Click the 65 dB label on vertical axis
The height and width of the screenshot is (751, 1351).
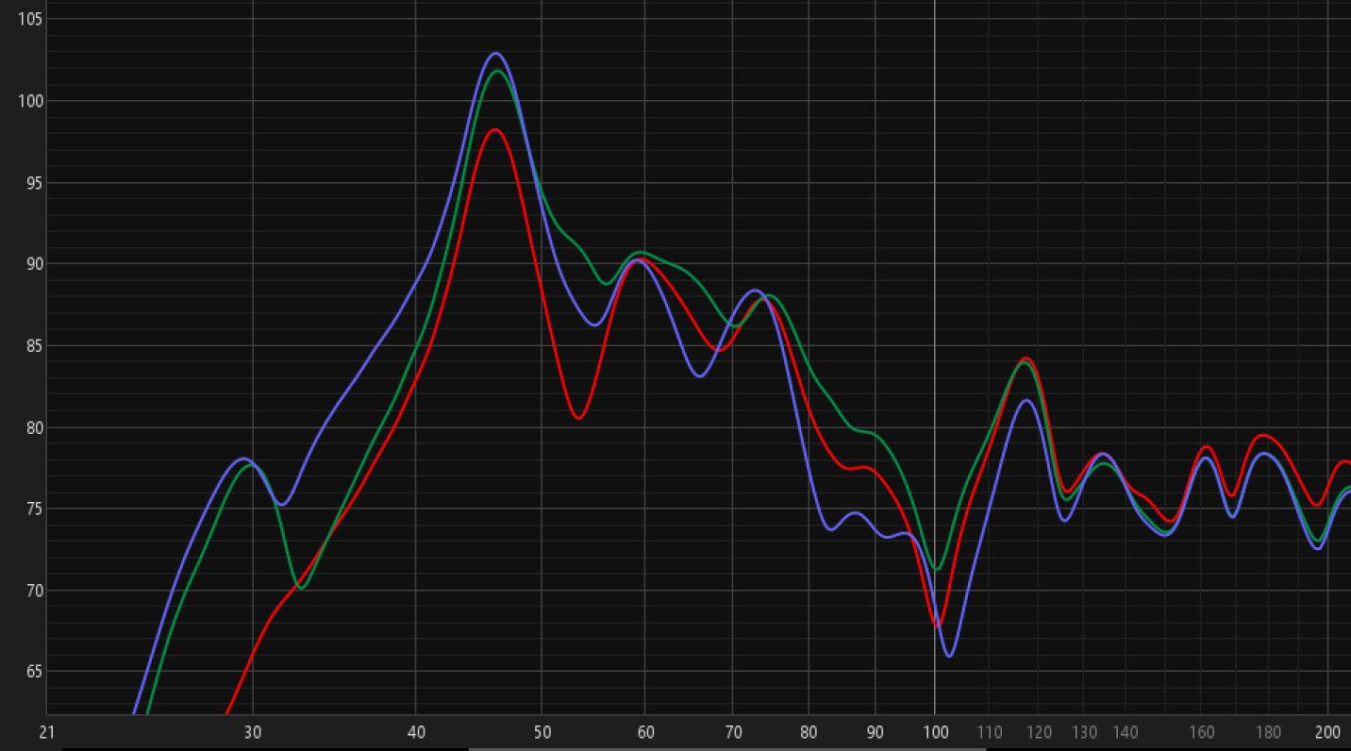33,672
